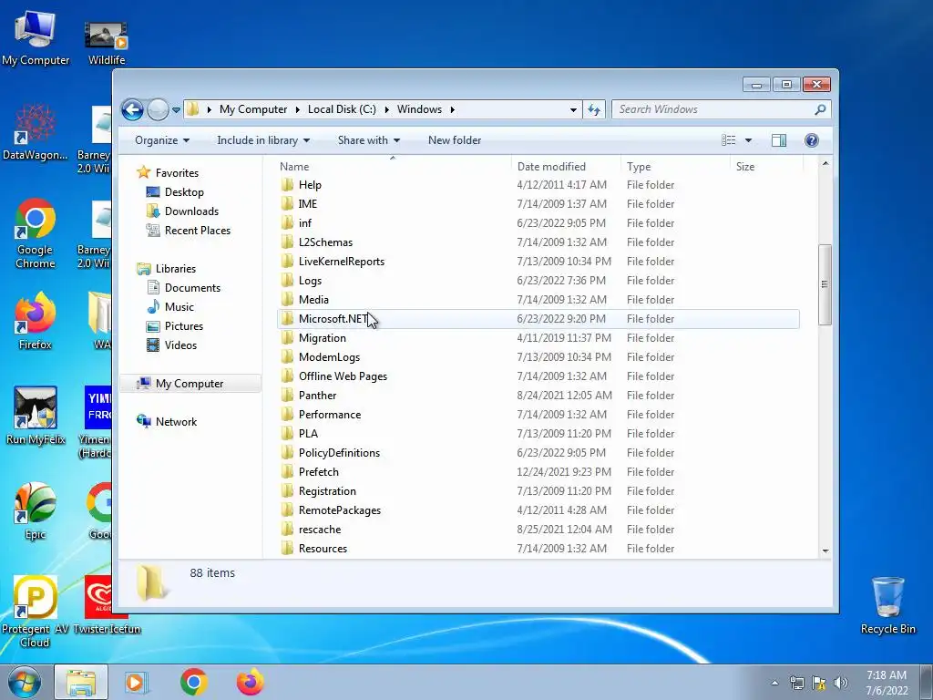Open Recent Places in the navigation pane
Image resolution: width=933 pixels, height=700 pixels.
(197, 231)
